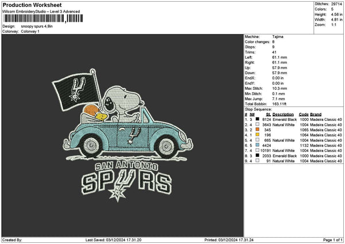Click code '1065' in the stop sequence
The height and width of the screenshot is (244, 345).
pos(304,129)
